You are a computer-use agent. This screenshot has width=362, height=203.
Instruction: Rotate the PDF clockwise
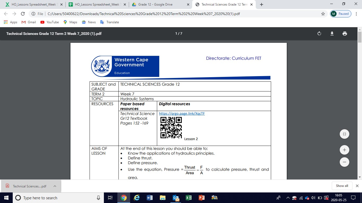pyautogui.click(x=319, y=34)
